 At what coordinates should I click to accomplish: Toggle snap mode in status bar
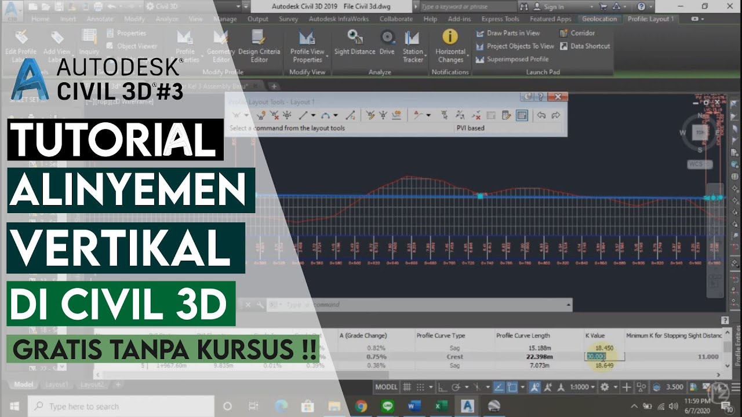click(x=421, y=387)
